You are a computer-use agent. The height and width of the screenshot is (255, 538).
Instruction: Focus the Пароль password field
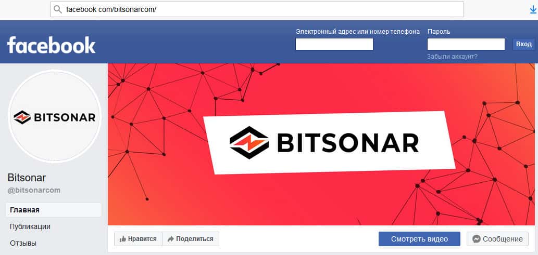click(466, 44)
